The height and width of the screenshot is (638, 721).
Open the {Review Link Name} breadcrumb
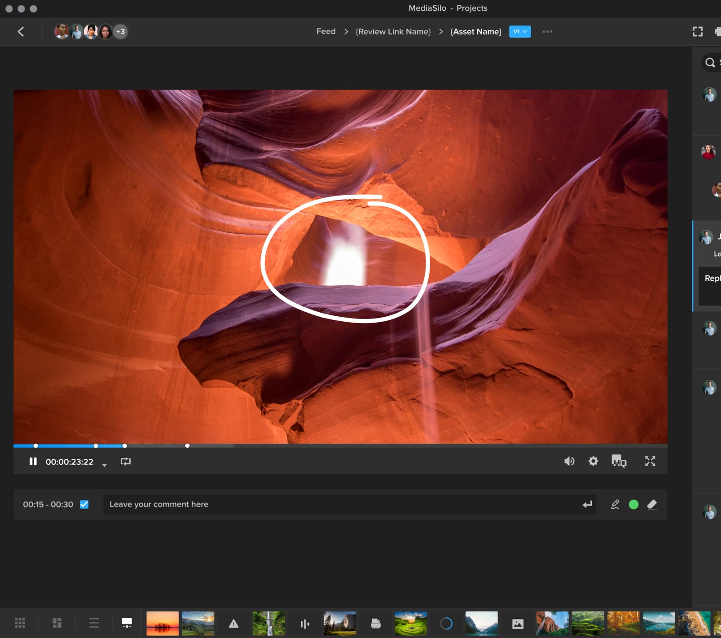click(393, 31)
